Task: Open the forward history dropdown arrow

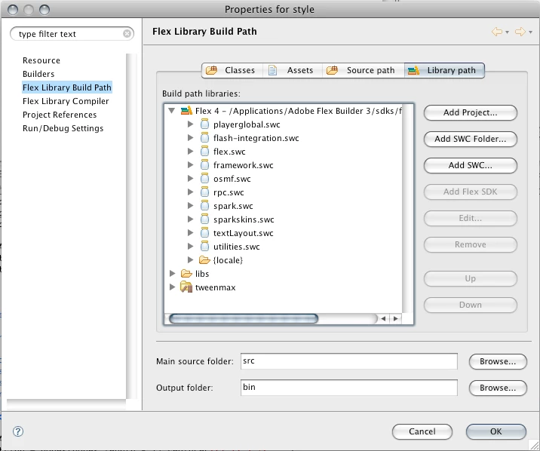Action: tap(530, 32)
